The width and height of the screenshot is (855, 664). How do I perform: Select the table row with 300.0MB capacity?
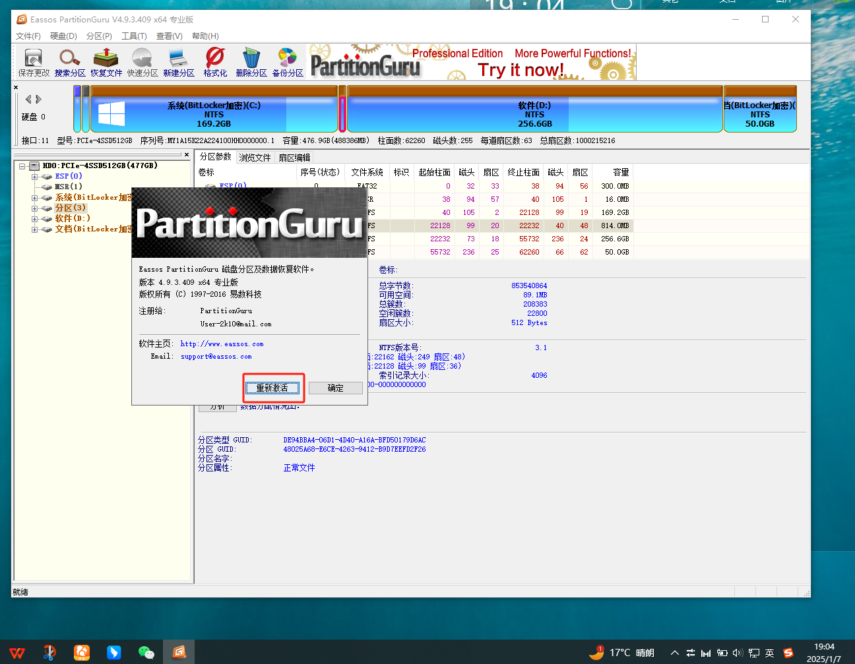[414, 186]
